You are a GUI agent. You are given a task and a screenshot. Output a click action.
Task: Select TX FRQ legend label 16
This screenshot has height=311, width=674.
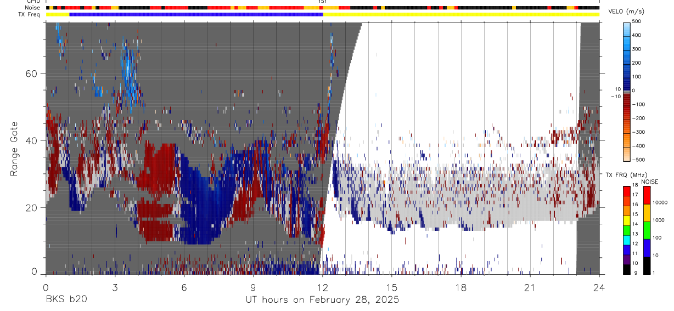click(x=636, y=204)
